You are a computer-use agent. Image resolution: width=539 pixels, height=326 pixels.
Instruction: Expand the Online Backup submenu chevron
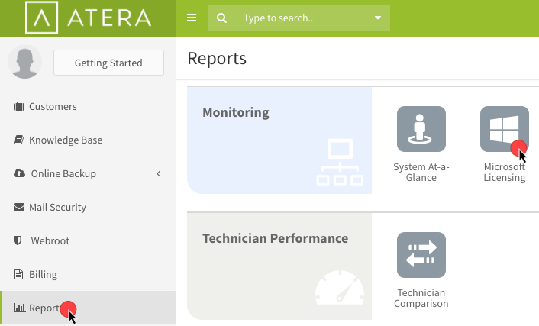[x=159, y=173]
